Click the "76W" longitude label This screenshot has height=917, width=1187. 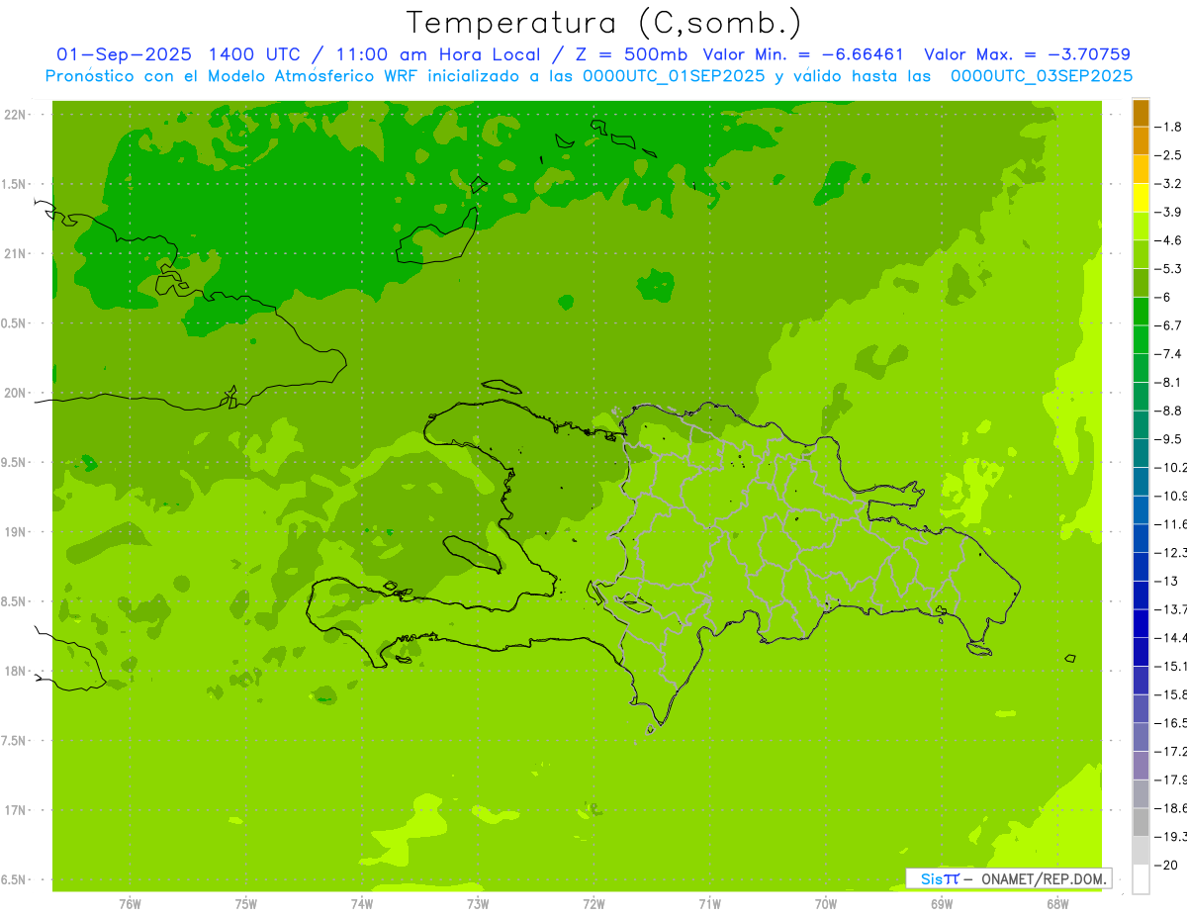click(130, 904)
